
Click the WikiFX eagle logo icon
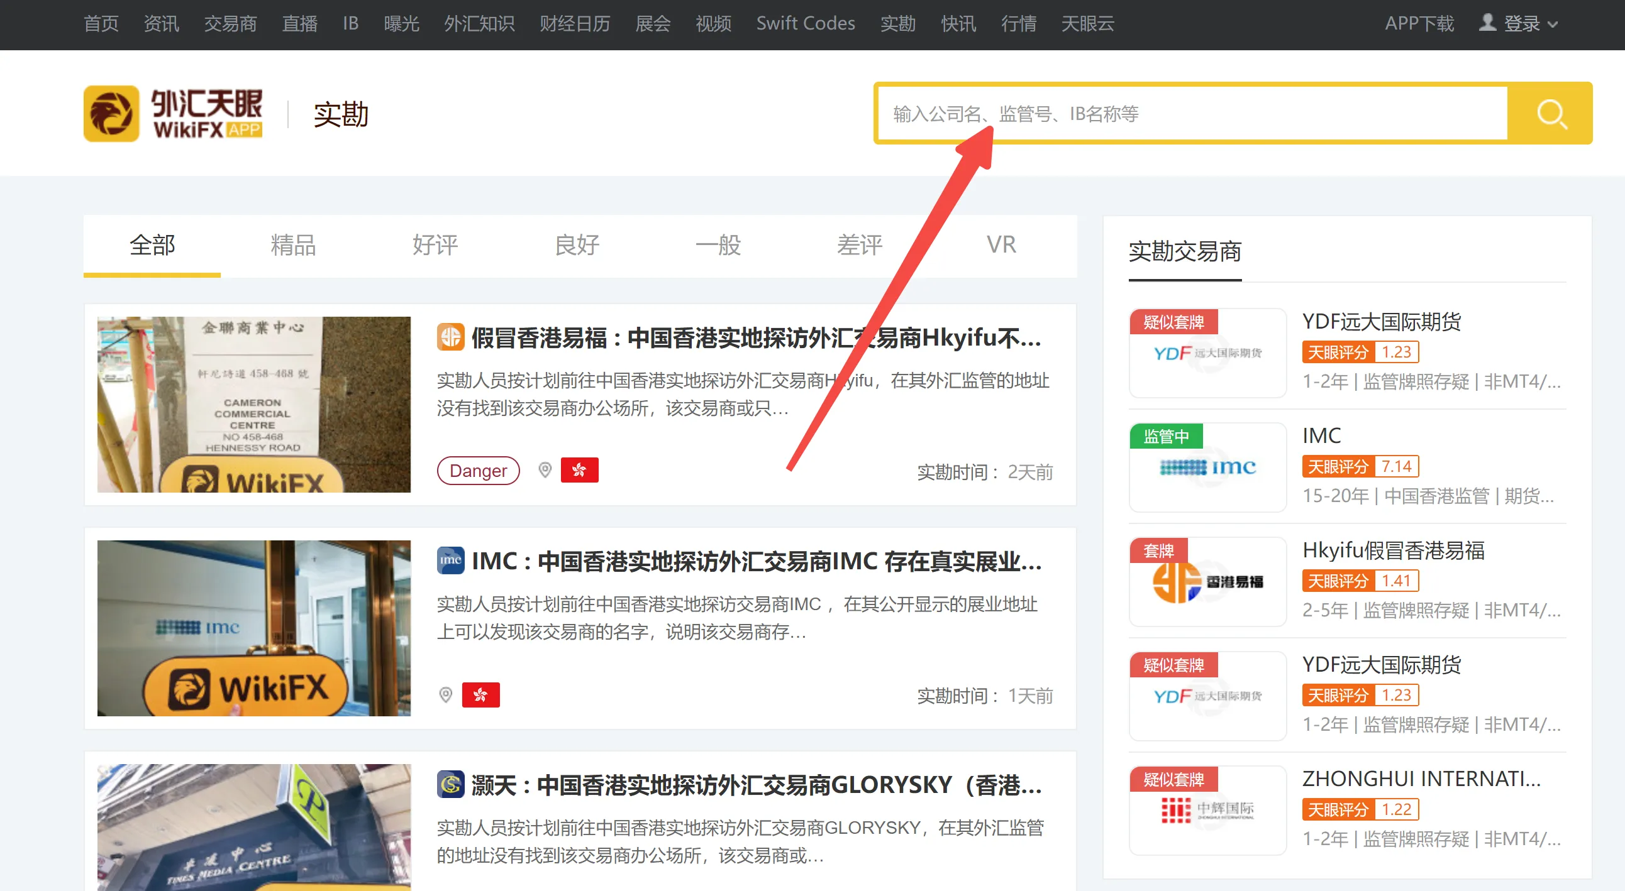pyautogui.click(x=111, y=114)
